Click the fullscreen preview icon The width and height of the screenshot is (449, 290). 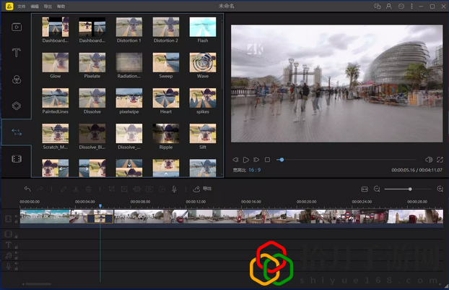[x=440, y=160]
